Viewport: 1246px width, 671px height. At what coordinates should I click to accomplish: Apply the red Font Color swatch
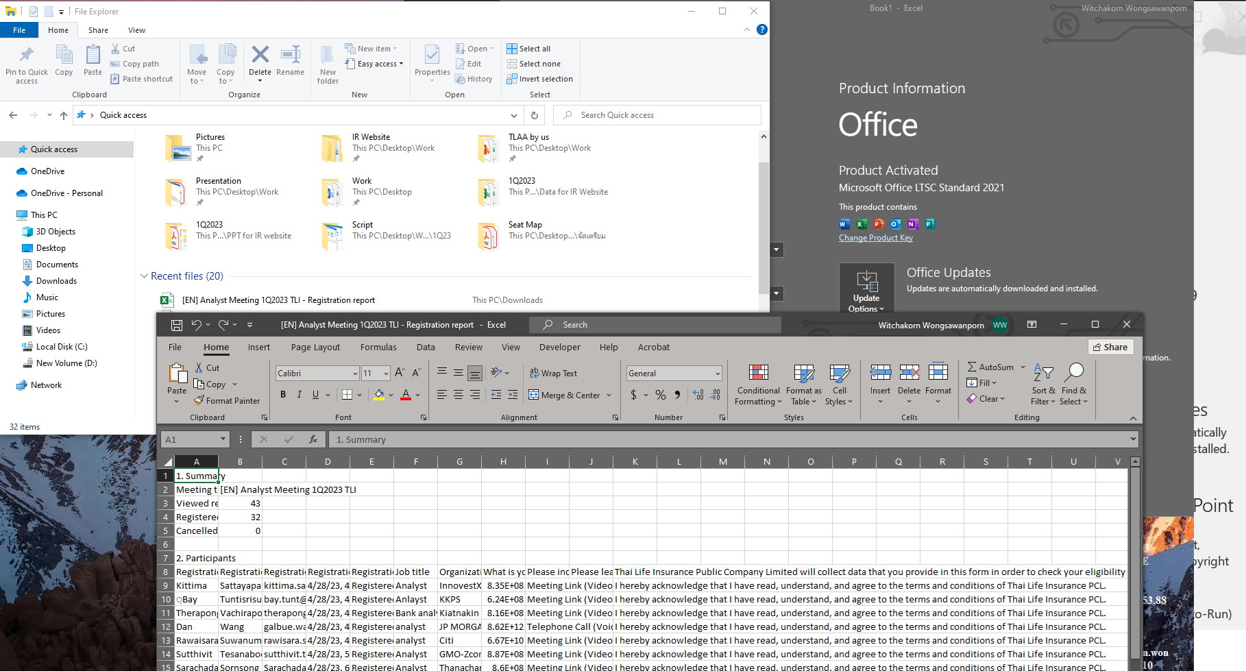pyautogui.click(x=406, y=395)
